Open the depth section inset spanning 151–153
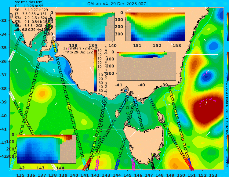Screen dimensions: 229x177 tap(155, 27)
